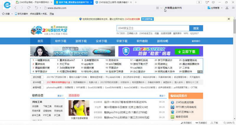This screenshot has height=125, width=236.
Task: Reload the page with refresh icon
Action: coord(29,8)
